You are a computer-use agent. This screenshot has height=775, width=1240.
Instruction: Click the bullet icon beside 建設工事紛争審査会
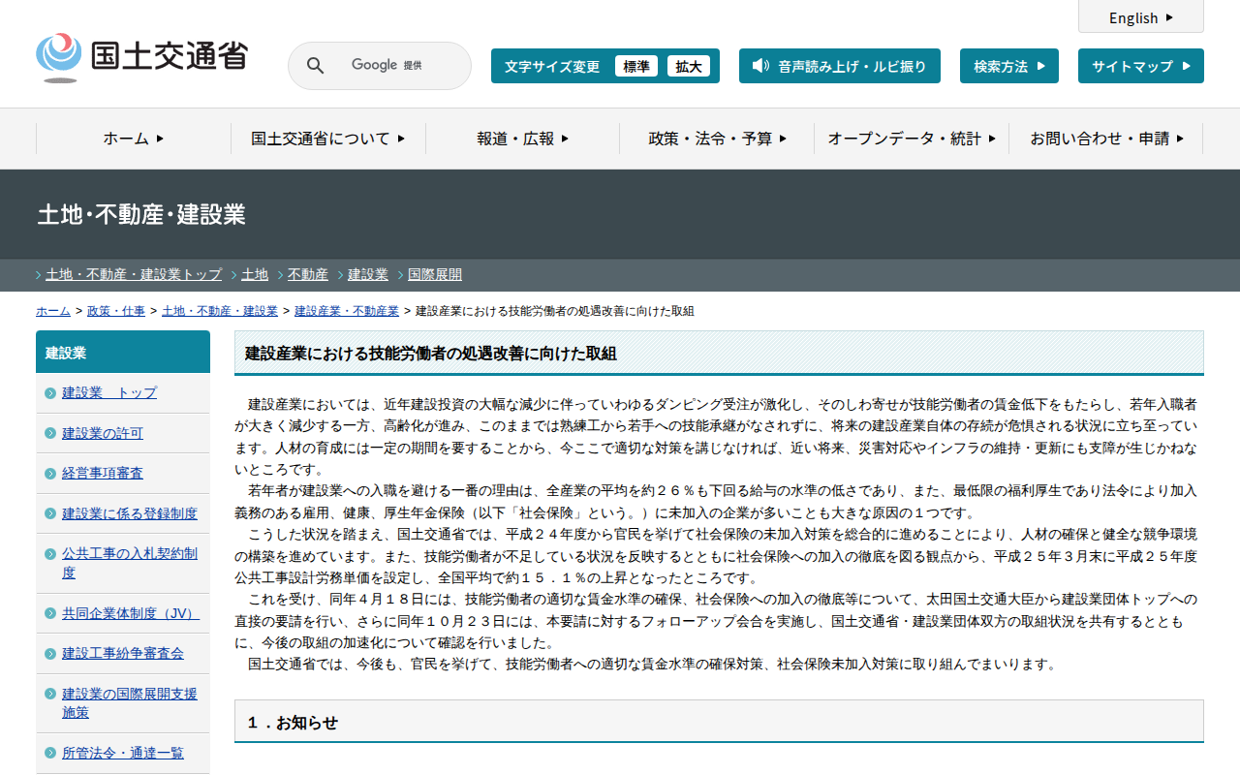[x=50, y=654]
